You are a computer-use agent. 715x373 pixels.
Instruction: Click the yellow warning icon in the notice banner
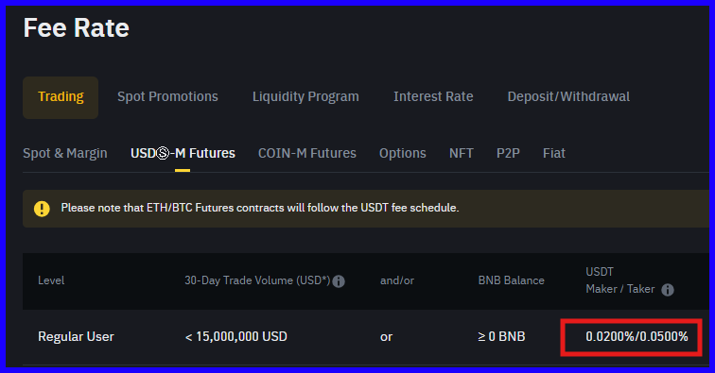click(x=42, y=209)
